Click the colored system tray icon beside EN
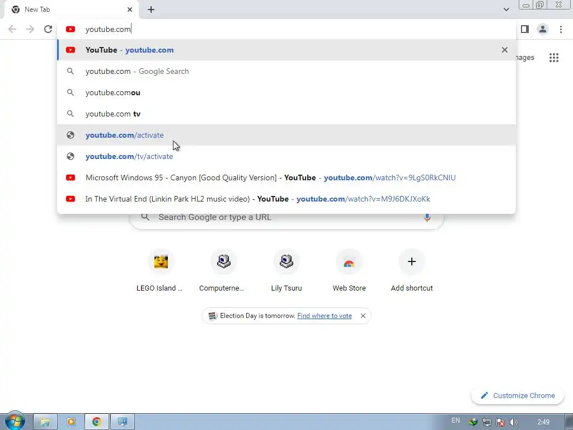Screen dimensions: 573x430 click(x=473, y=422)
